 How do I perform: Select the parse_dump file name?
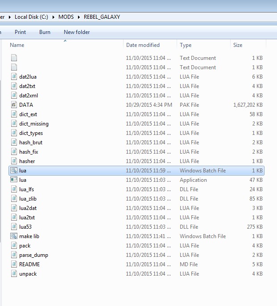33,255
